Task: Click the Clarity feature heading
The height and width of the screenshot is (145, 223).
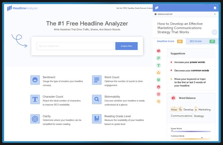Action: tap(47, 116)
